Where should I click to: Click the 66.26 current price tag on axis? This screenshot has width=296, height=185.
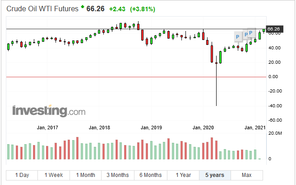coord(274,29)
